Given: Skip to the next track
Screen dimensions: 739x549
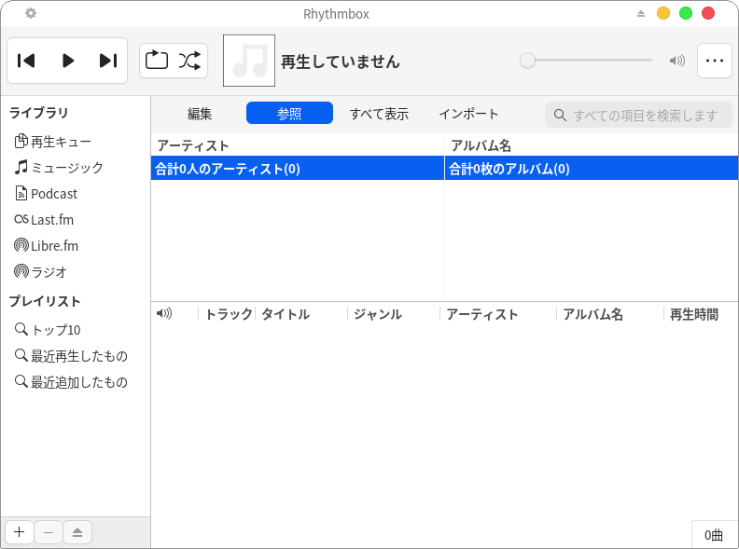Looking at the screenshot, I should [x=108, y=61].
